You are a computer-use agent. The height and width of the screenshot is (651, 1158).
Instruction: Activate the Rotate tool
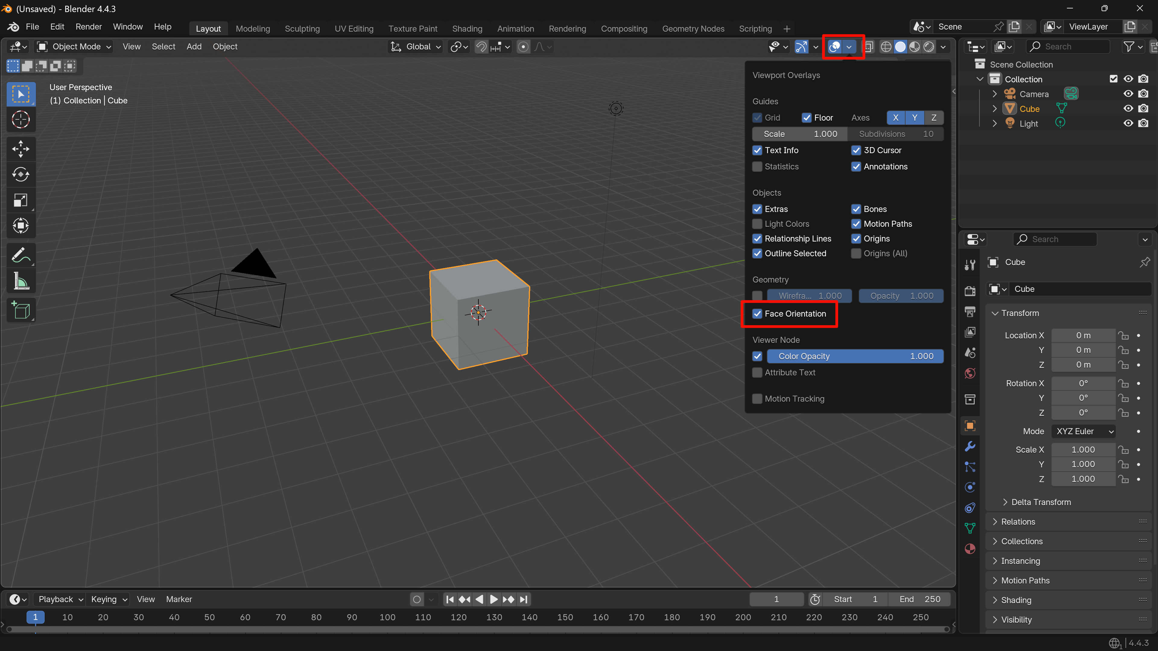tap(21, 174)
